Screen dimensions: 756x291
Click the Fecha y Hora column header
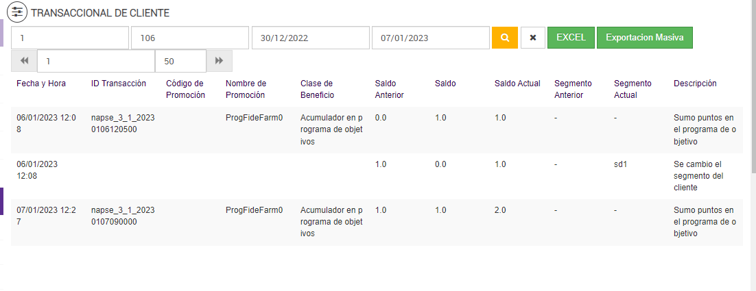(x=41, y=84)
